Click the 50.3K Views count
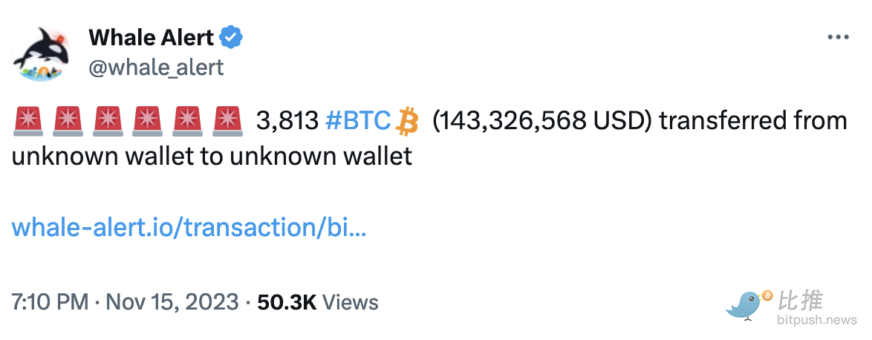 [317, 302]
